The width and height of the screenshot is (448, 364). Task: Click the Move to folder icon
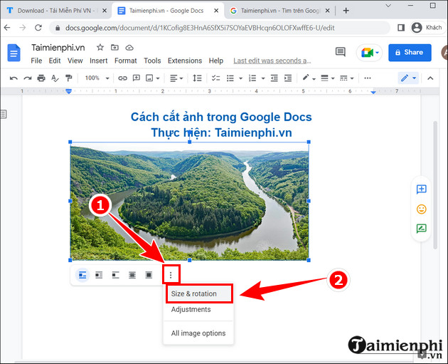pyautogui.click(x=115, y=47)
